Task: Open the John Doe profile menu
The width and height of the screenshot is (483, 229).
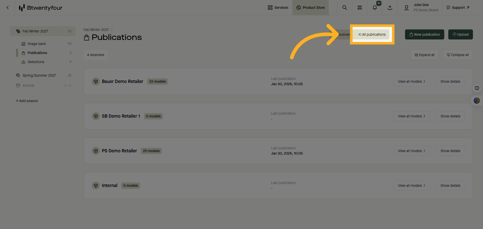Action: tap(420, 7)
